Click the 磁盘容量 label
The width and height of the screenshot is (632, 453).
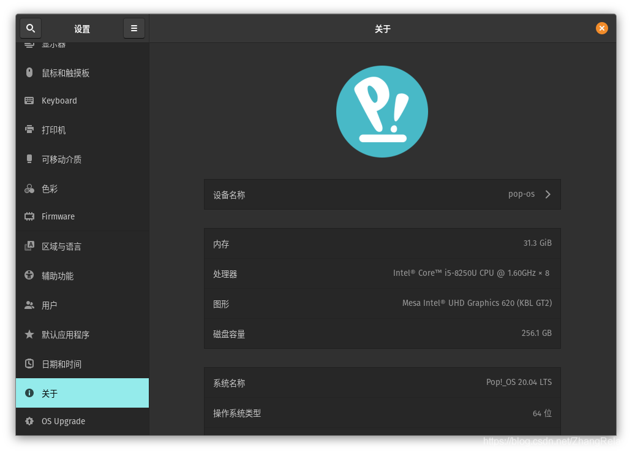229,334
